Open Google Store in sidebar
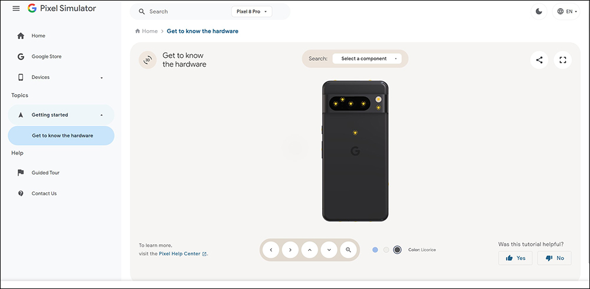This screenshot has width=590, height=289. click(61, 57)
